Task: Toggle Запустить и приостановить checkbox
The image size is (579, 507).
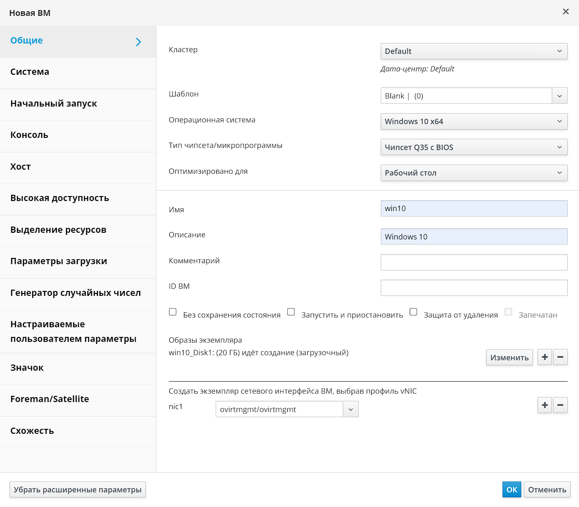Action: click(x=291, y=312)
